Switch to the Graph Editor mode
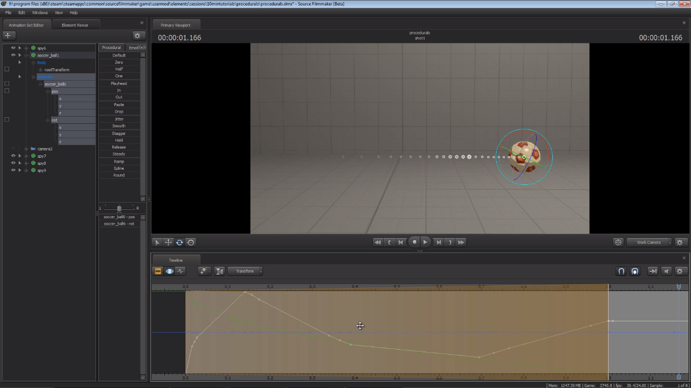This screenshot has width=691, height=388. tap(181, 271)
